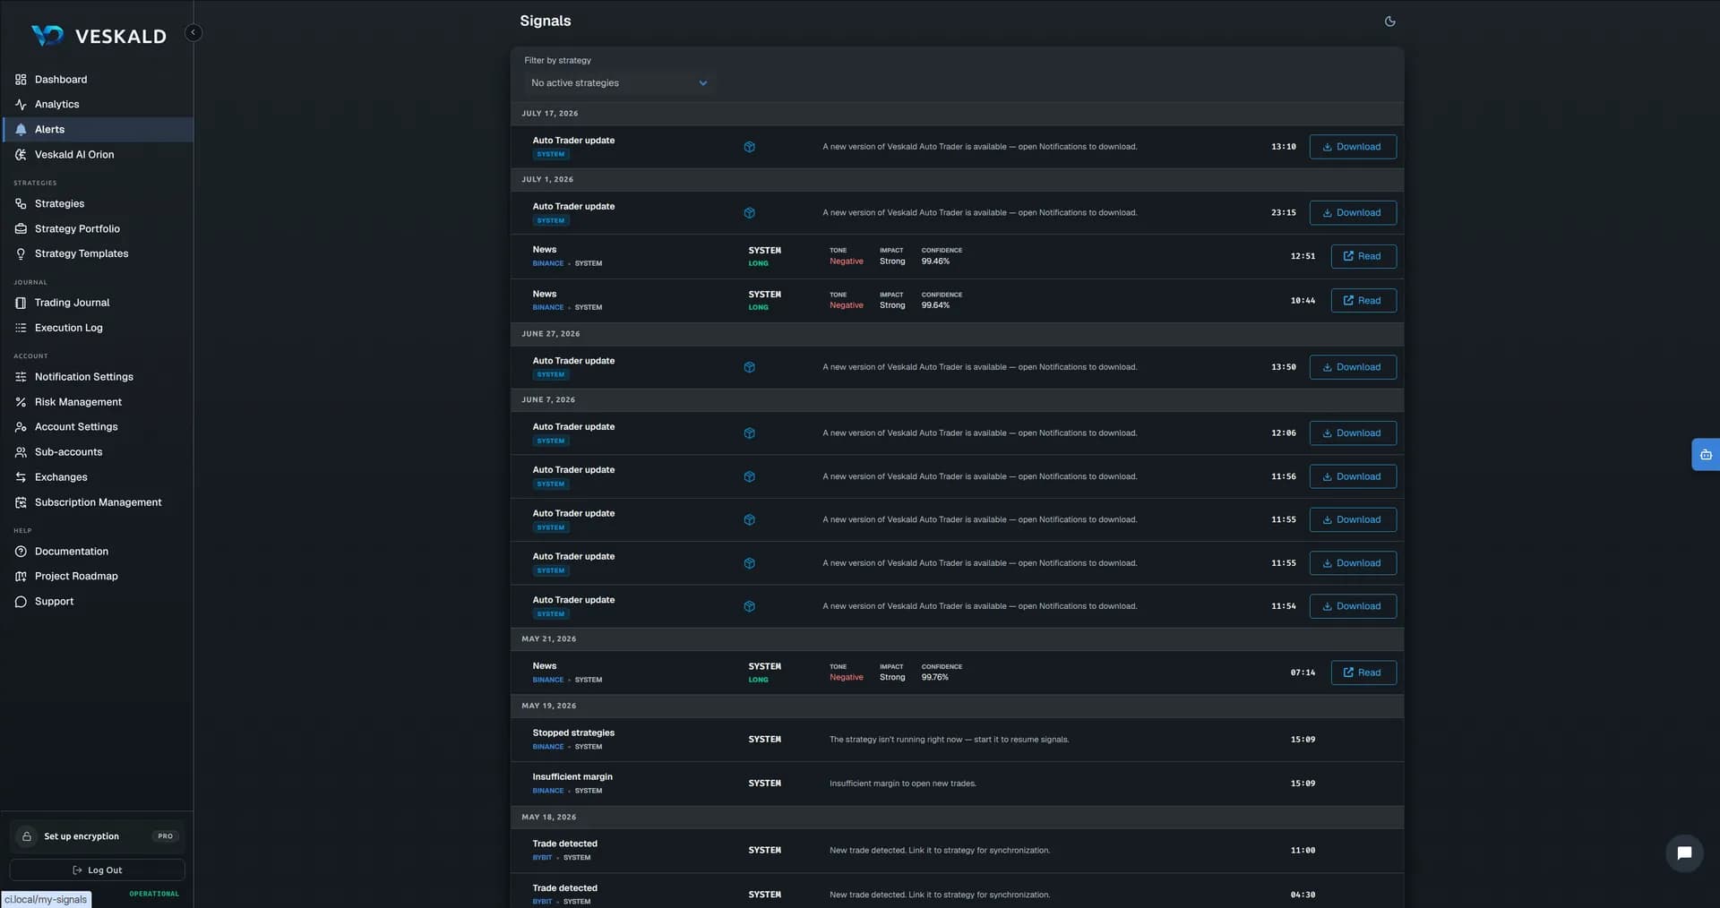Select the Stopped strategies alert row

[x=957, y=740]
